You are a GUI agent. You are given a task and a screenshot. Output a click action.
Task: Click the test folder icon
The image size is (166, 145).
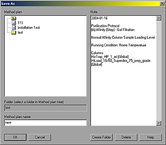pyautogui.click(x=14, y=32)
